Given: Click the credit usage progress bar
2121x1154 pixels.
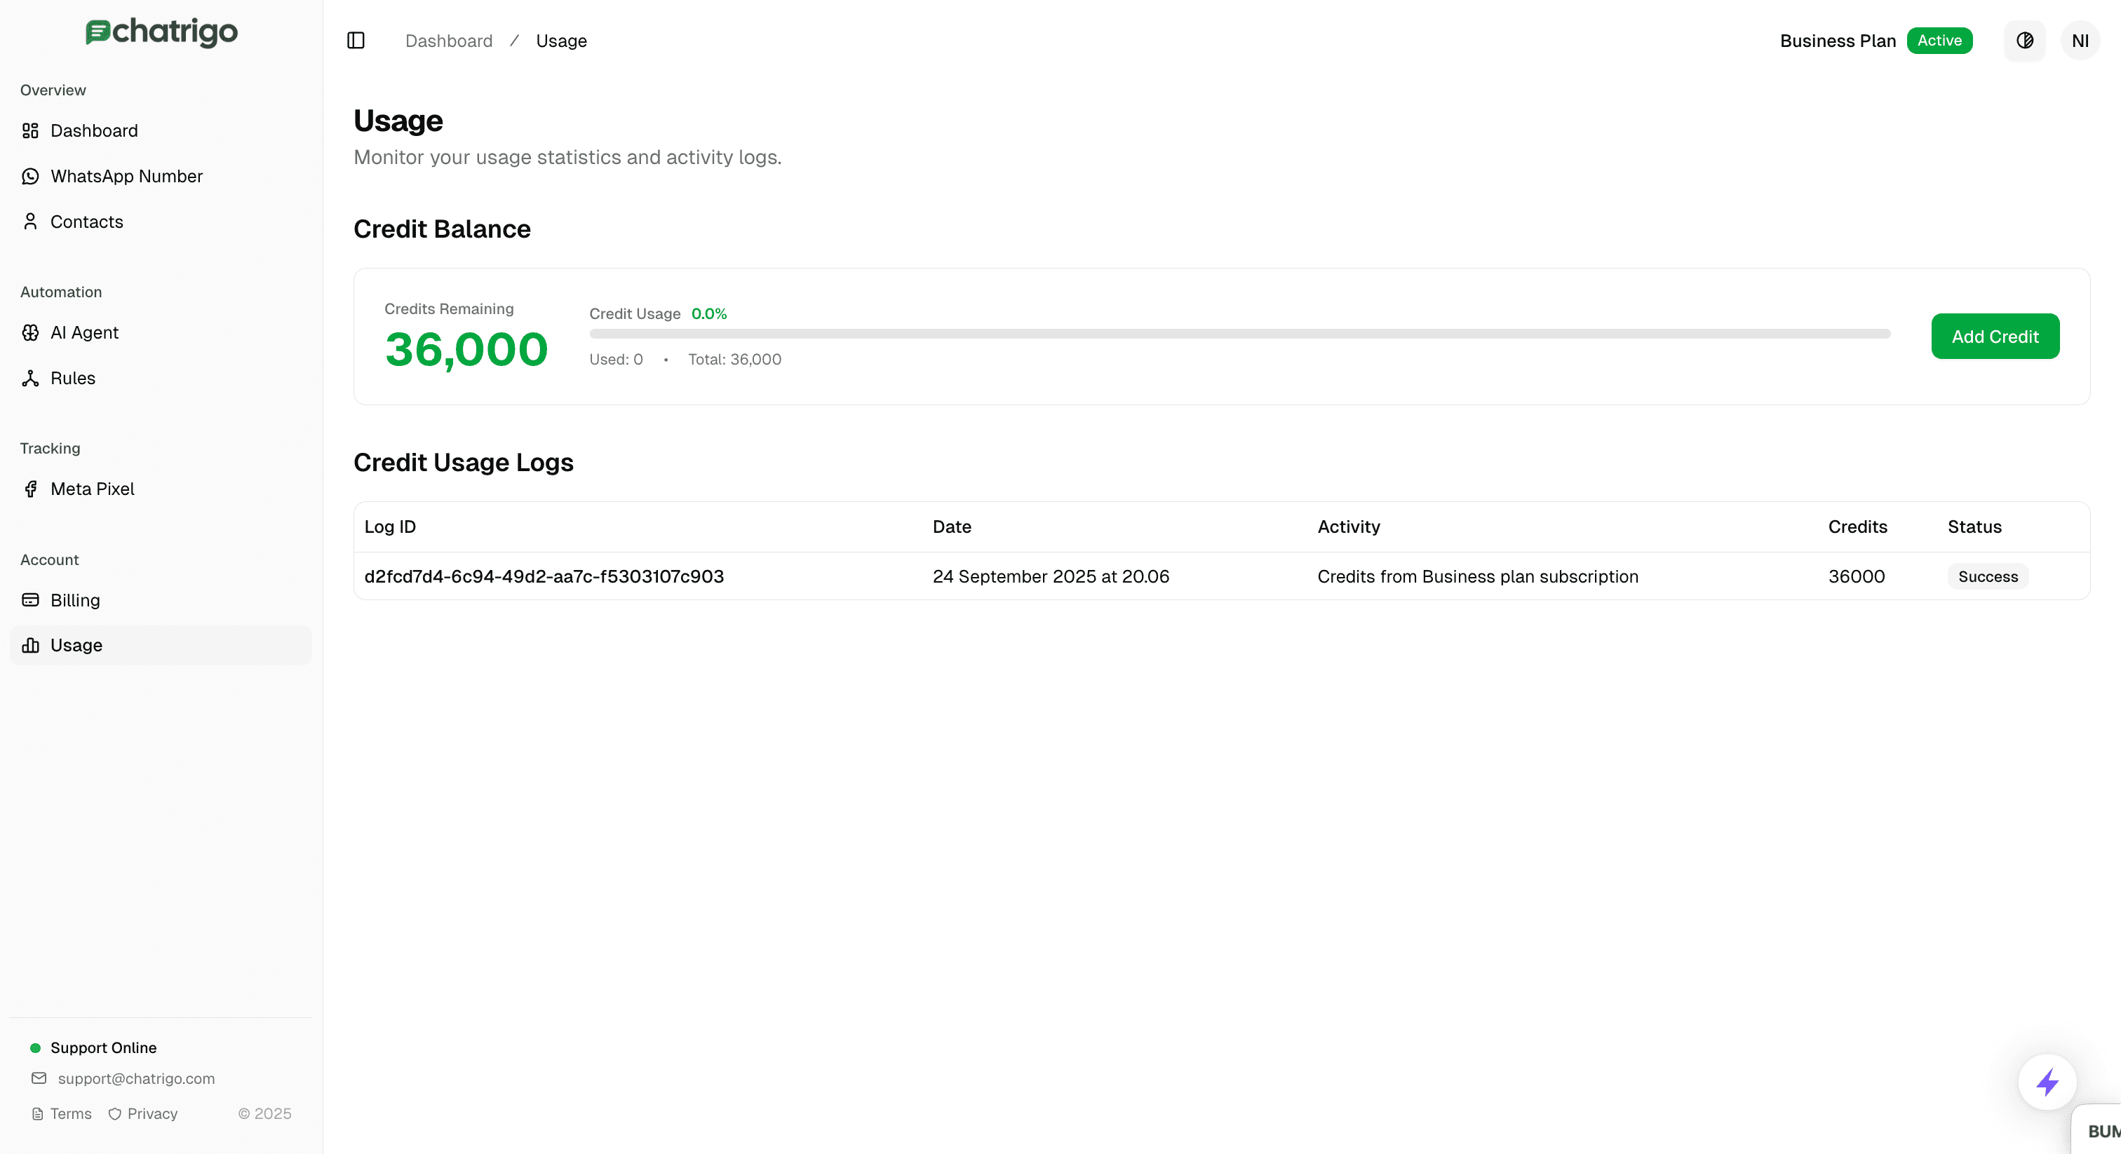Looking at the screenshot, I should click(x=1239, y=333).
